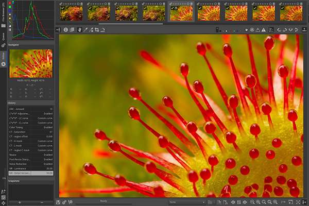Screen dimensions: 309x206
Task: Select the Post-Resize Sharpening history entry
Action: click(x=31, y=159)
